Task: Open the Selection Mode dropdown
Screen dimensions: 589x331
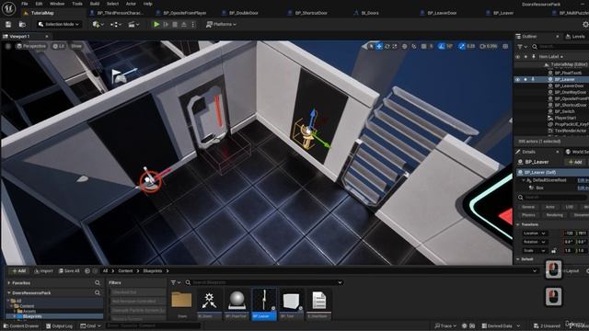Action: (x=59, y=25)
